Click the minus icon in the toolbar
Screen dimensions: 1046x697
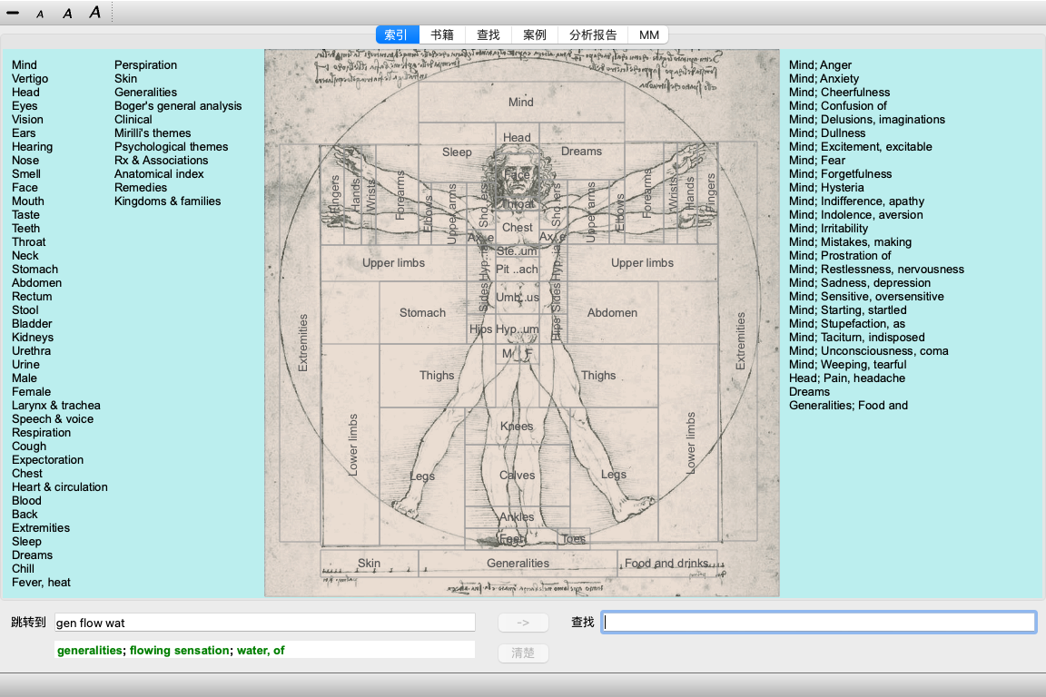pos(13,13)
